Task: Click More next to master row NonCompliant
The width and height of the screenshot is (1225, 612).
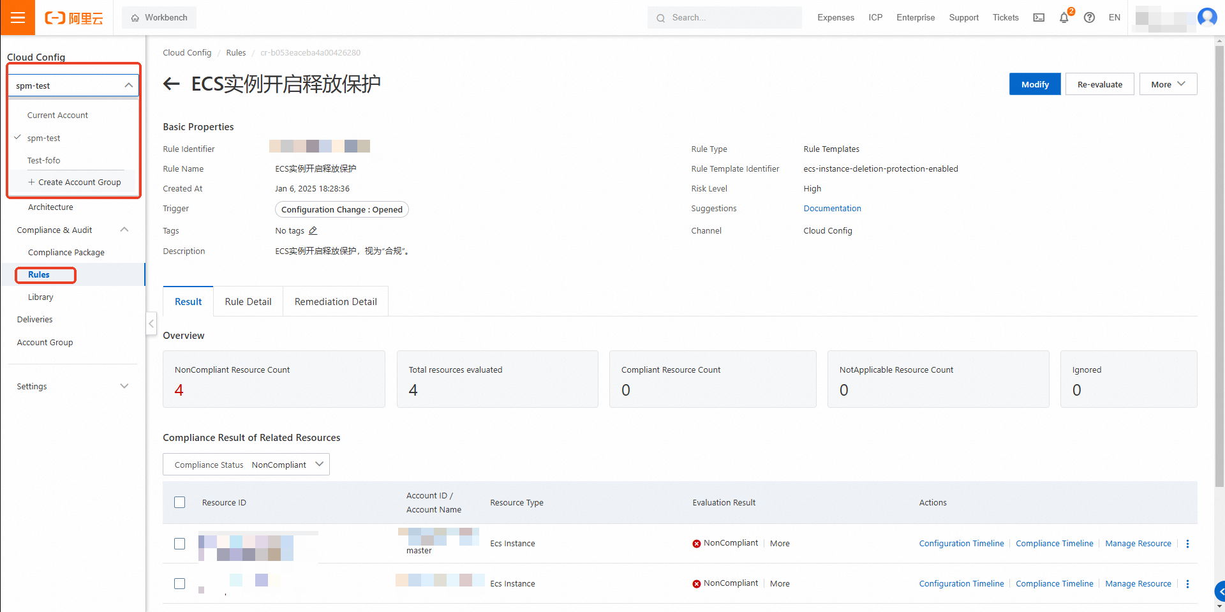Action: click(780, 544)
